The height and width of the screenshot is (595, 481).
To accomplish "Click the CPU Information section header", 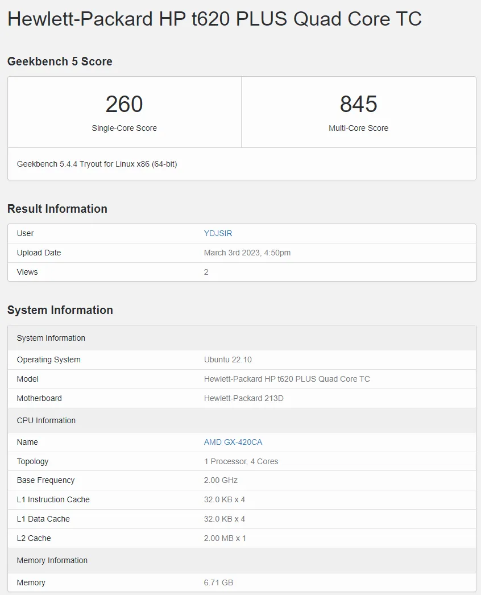I will pos(46,420).
